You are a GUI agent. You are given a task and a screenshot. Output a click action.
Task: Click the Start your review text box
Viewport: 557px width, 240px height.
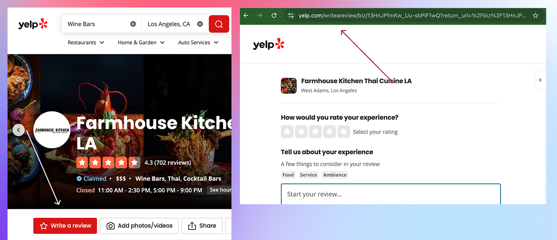(390, 194)
